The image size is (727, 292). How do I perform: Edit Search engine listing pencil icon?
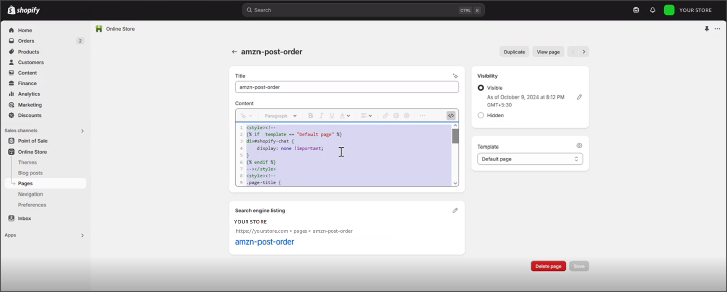(x=455, y=210)
